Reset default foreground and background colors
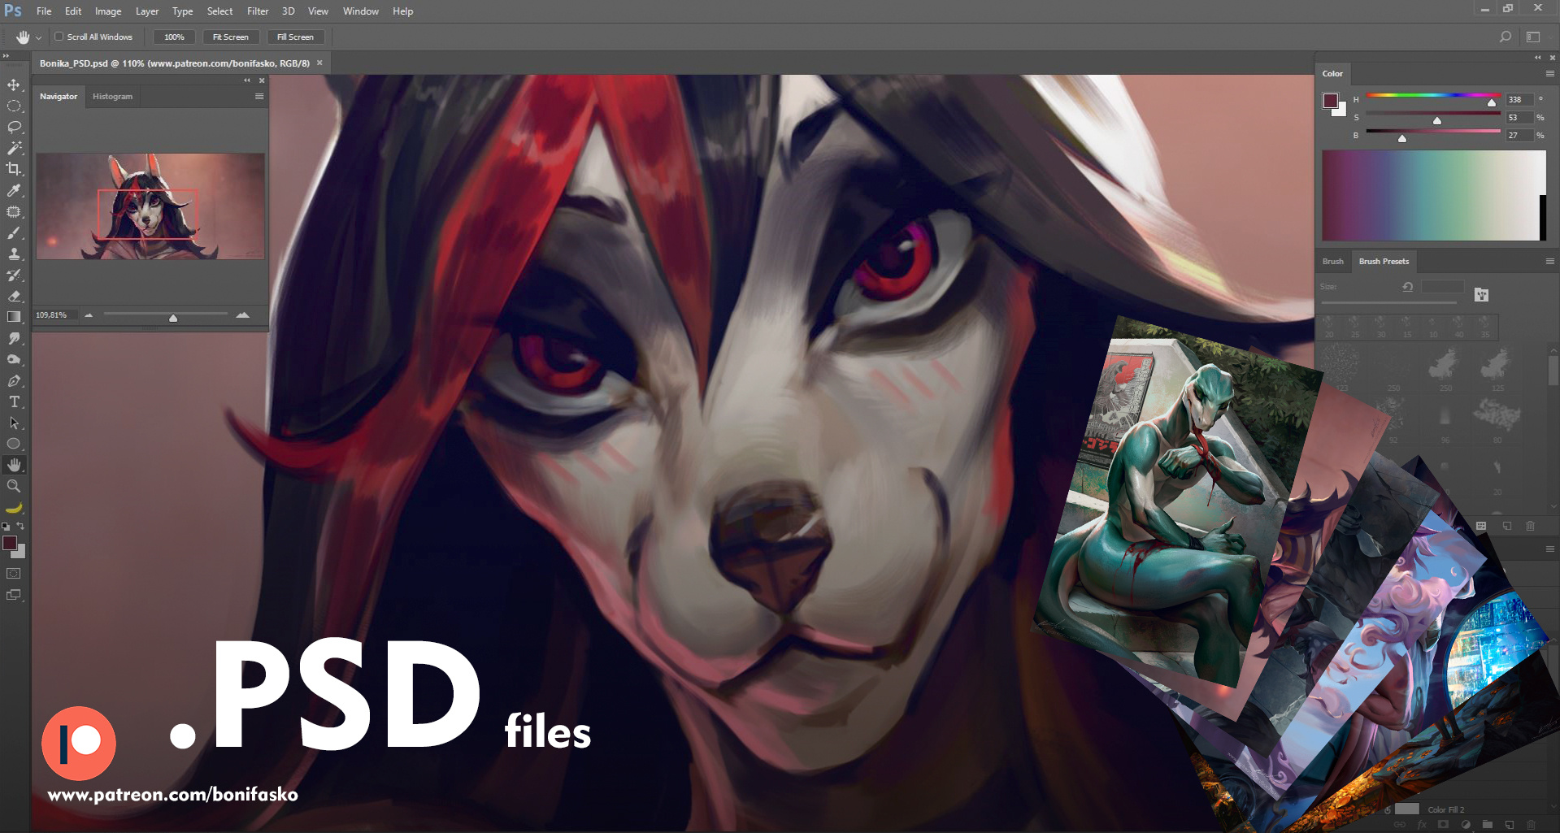The width and height of the screenshot is (1560, 833). (6, 527)
